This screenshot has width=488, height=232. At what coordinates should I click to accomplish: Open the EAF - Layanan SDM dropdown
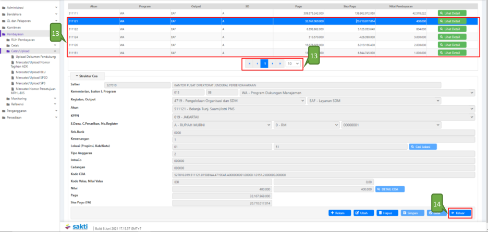coord(391,100)
